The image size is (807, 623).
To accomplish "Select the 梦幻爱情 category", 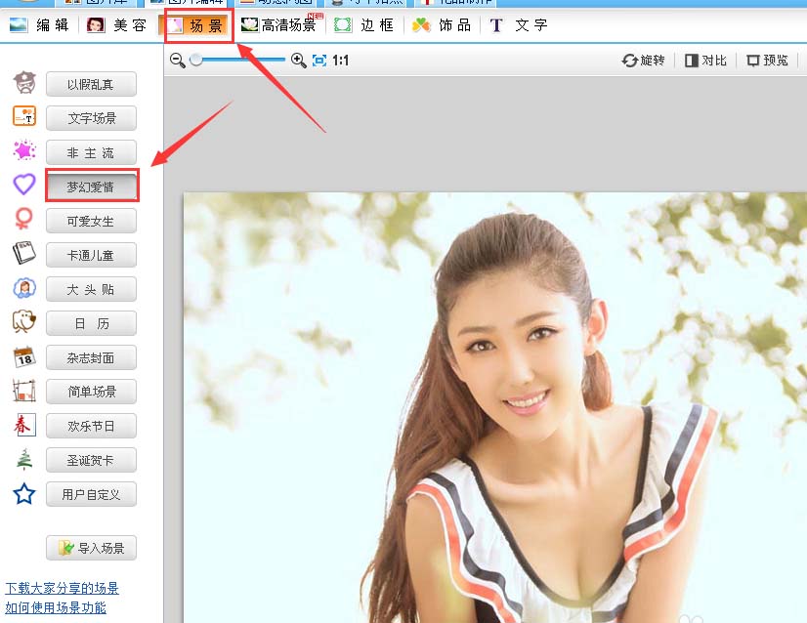I will (x=92, y=187).
